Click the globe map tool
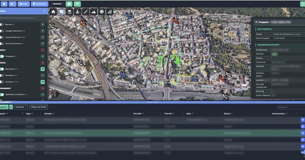This screenshot has height=160, width=305. (101, 12)
